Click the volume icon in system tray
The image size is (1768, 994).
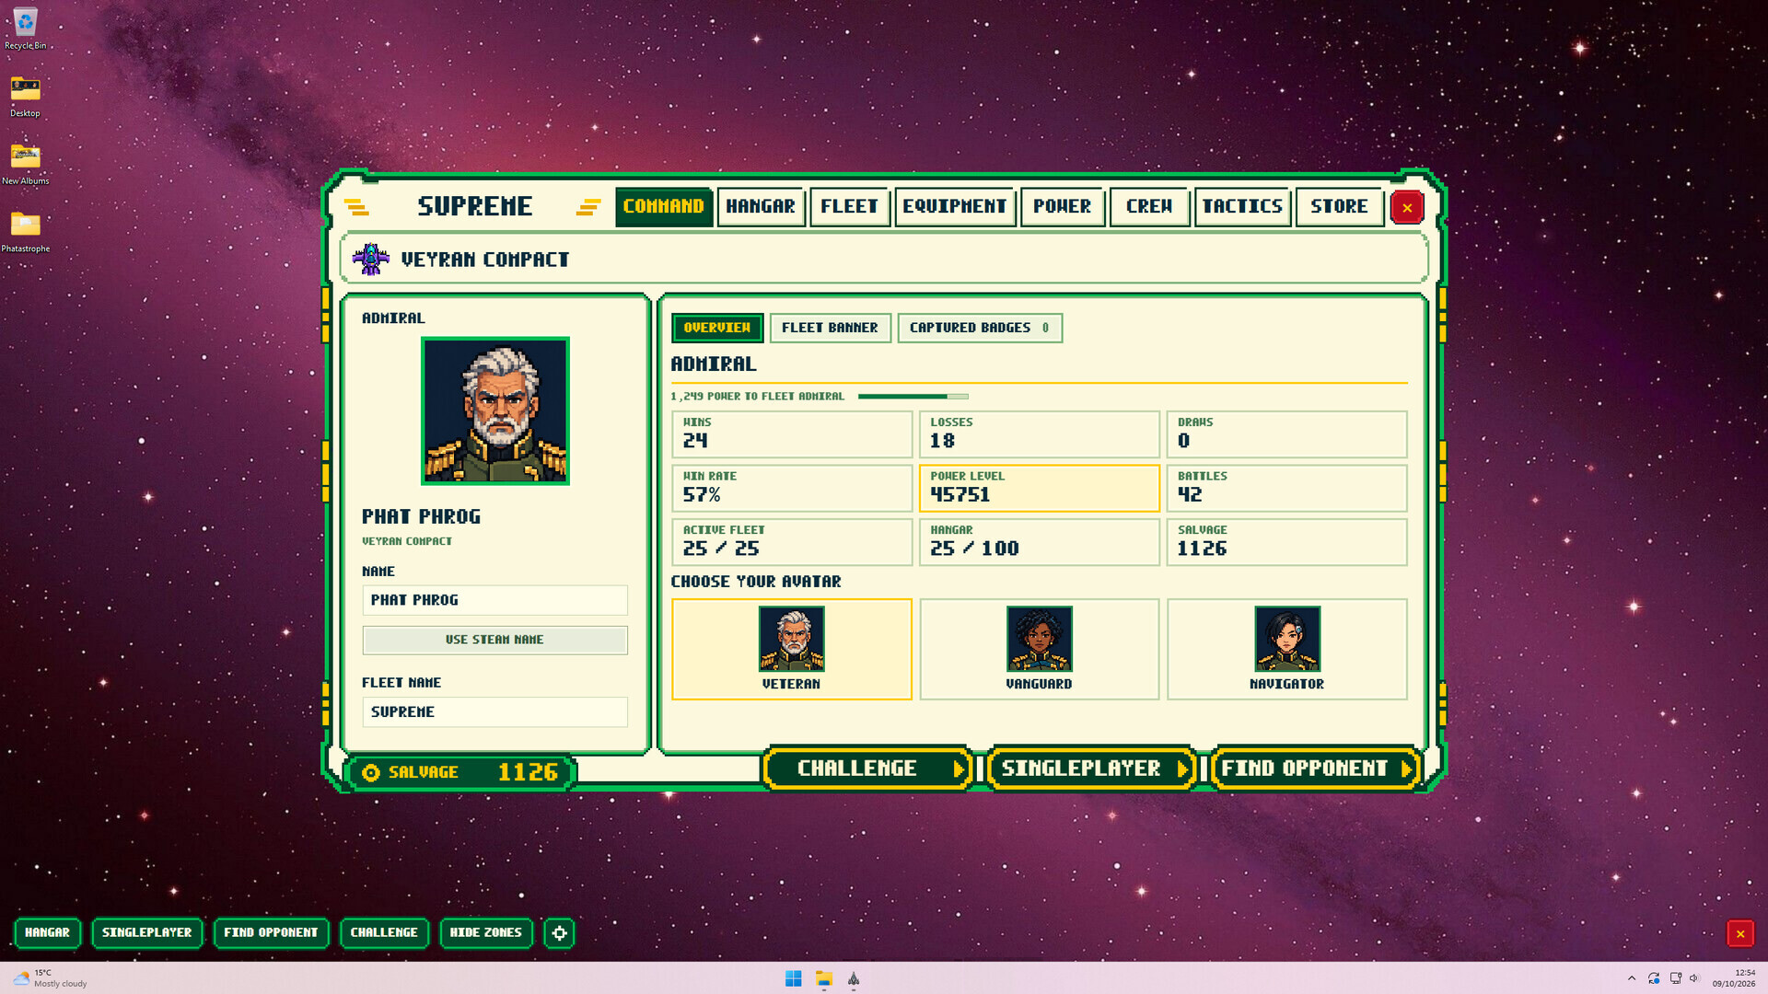coord(1694,978)
